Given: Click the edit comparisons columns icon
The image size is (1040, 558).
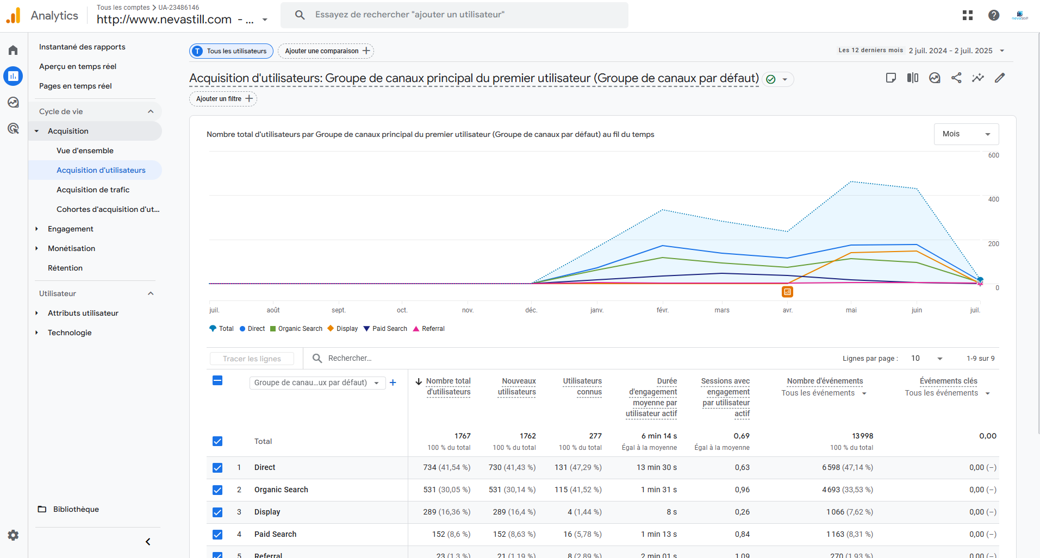Looking at the screenshot, I should [913, 78].
